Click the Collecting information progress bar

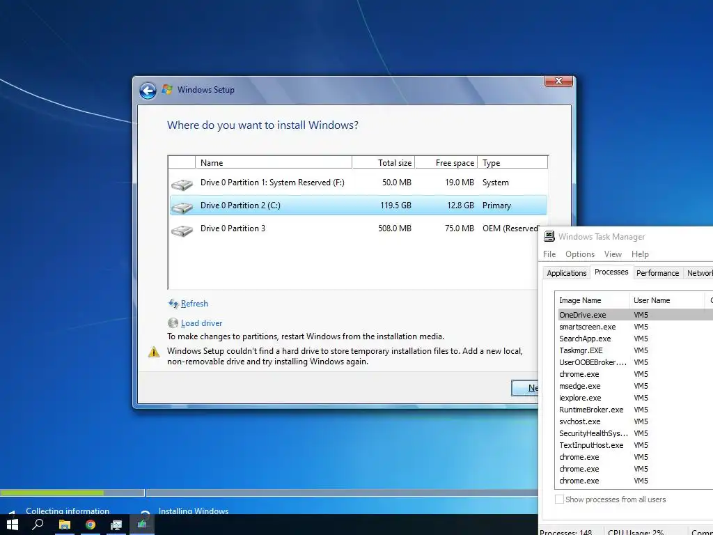pyautogui.click(x=72, y=493)
